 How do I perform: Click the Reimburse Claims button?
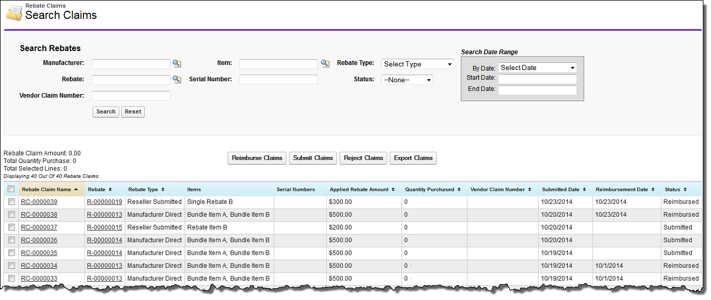coord(257,158)
